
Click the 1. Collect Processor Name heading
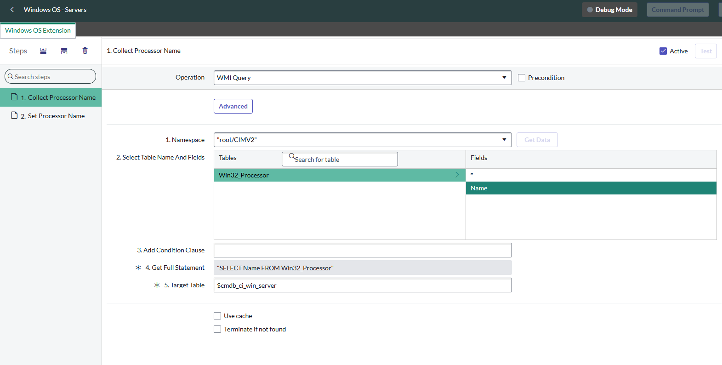click(143, 51)
